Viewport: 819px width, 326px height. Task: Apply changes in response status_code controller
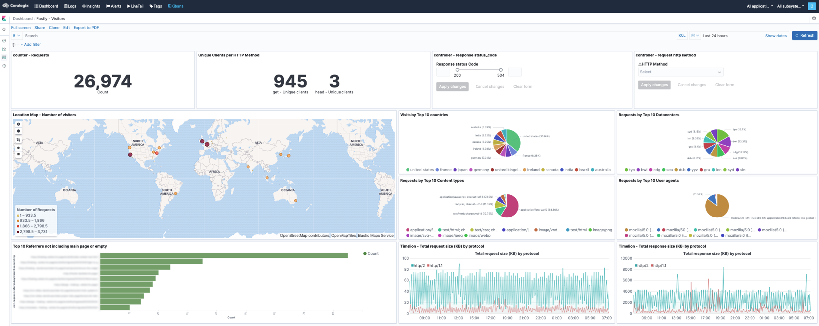point(452,87)
